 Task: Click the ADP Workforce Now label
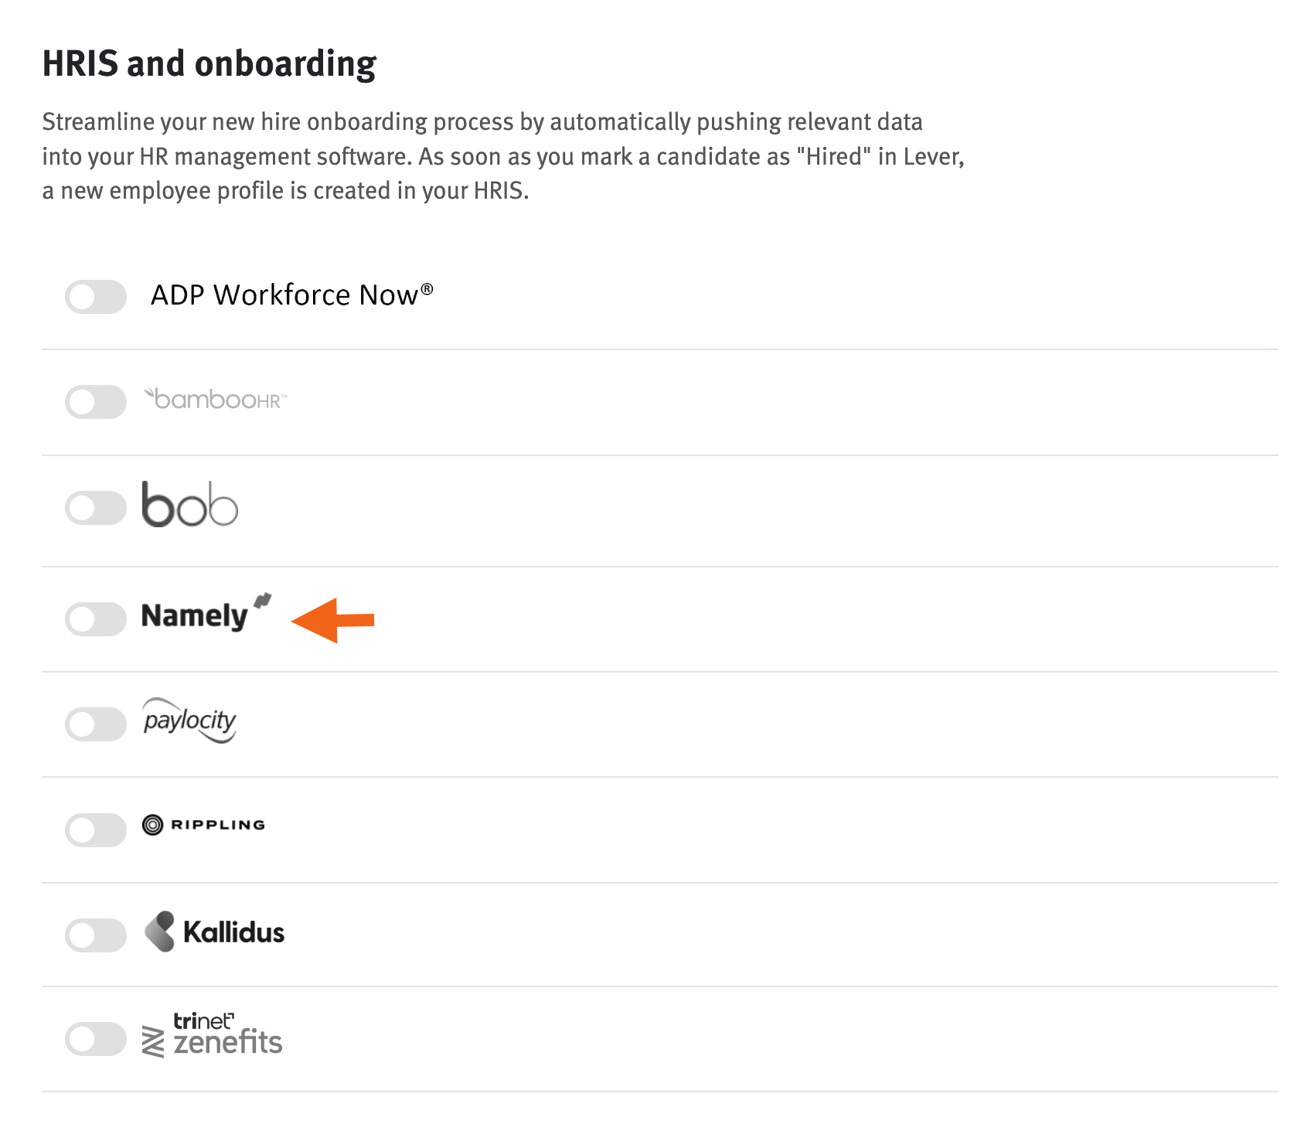pyautogui.click(x=292, y=295)
